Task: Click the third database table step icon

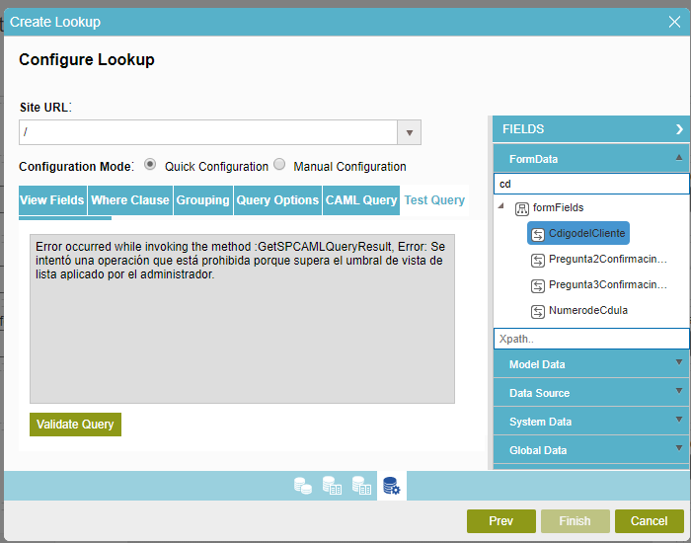Action: click(362, 486)
